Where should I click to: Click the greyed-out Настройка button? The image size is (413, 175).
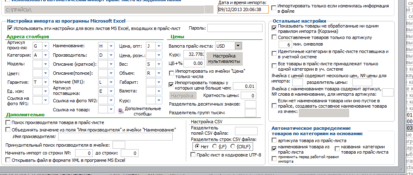(x=183, y=95)
